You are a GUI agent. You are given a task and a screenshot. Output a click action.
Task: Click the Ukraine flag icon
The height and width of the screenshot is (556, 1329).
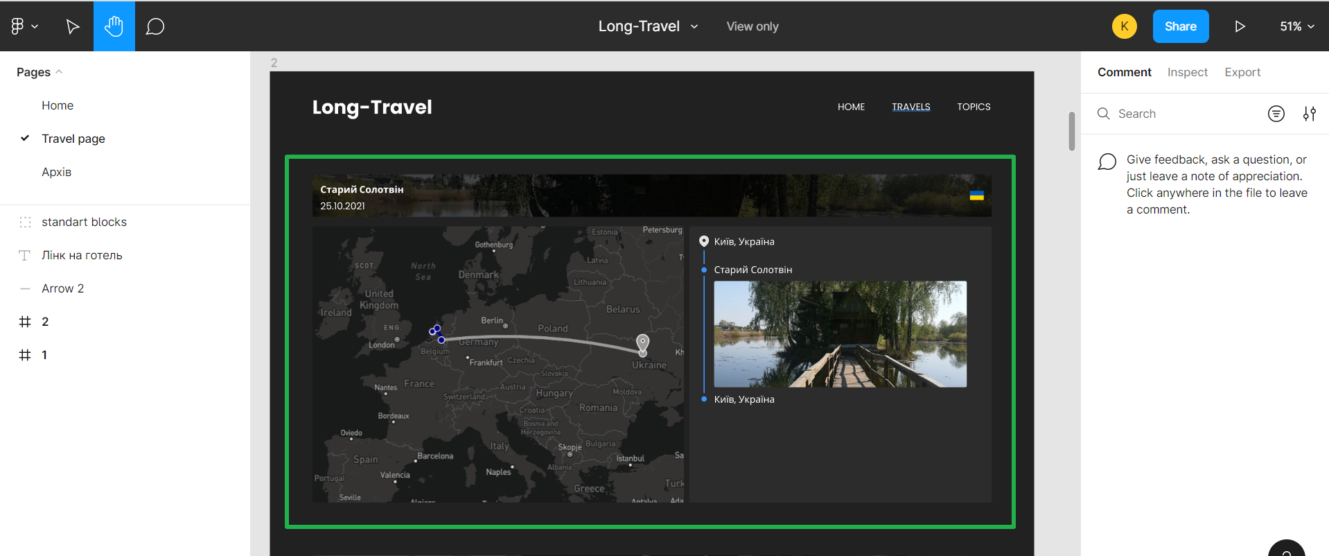(x=976, y=196)
